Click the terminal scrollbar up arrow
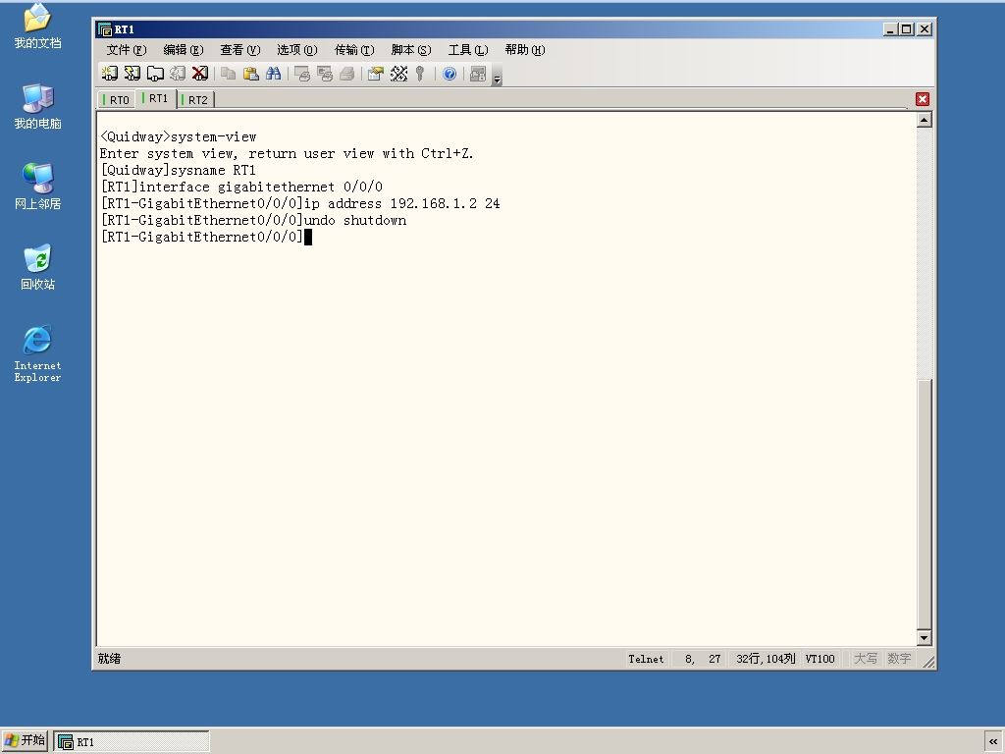1005x754 pixels. pyautogui.click(x=924, y=120)
